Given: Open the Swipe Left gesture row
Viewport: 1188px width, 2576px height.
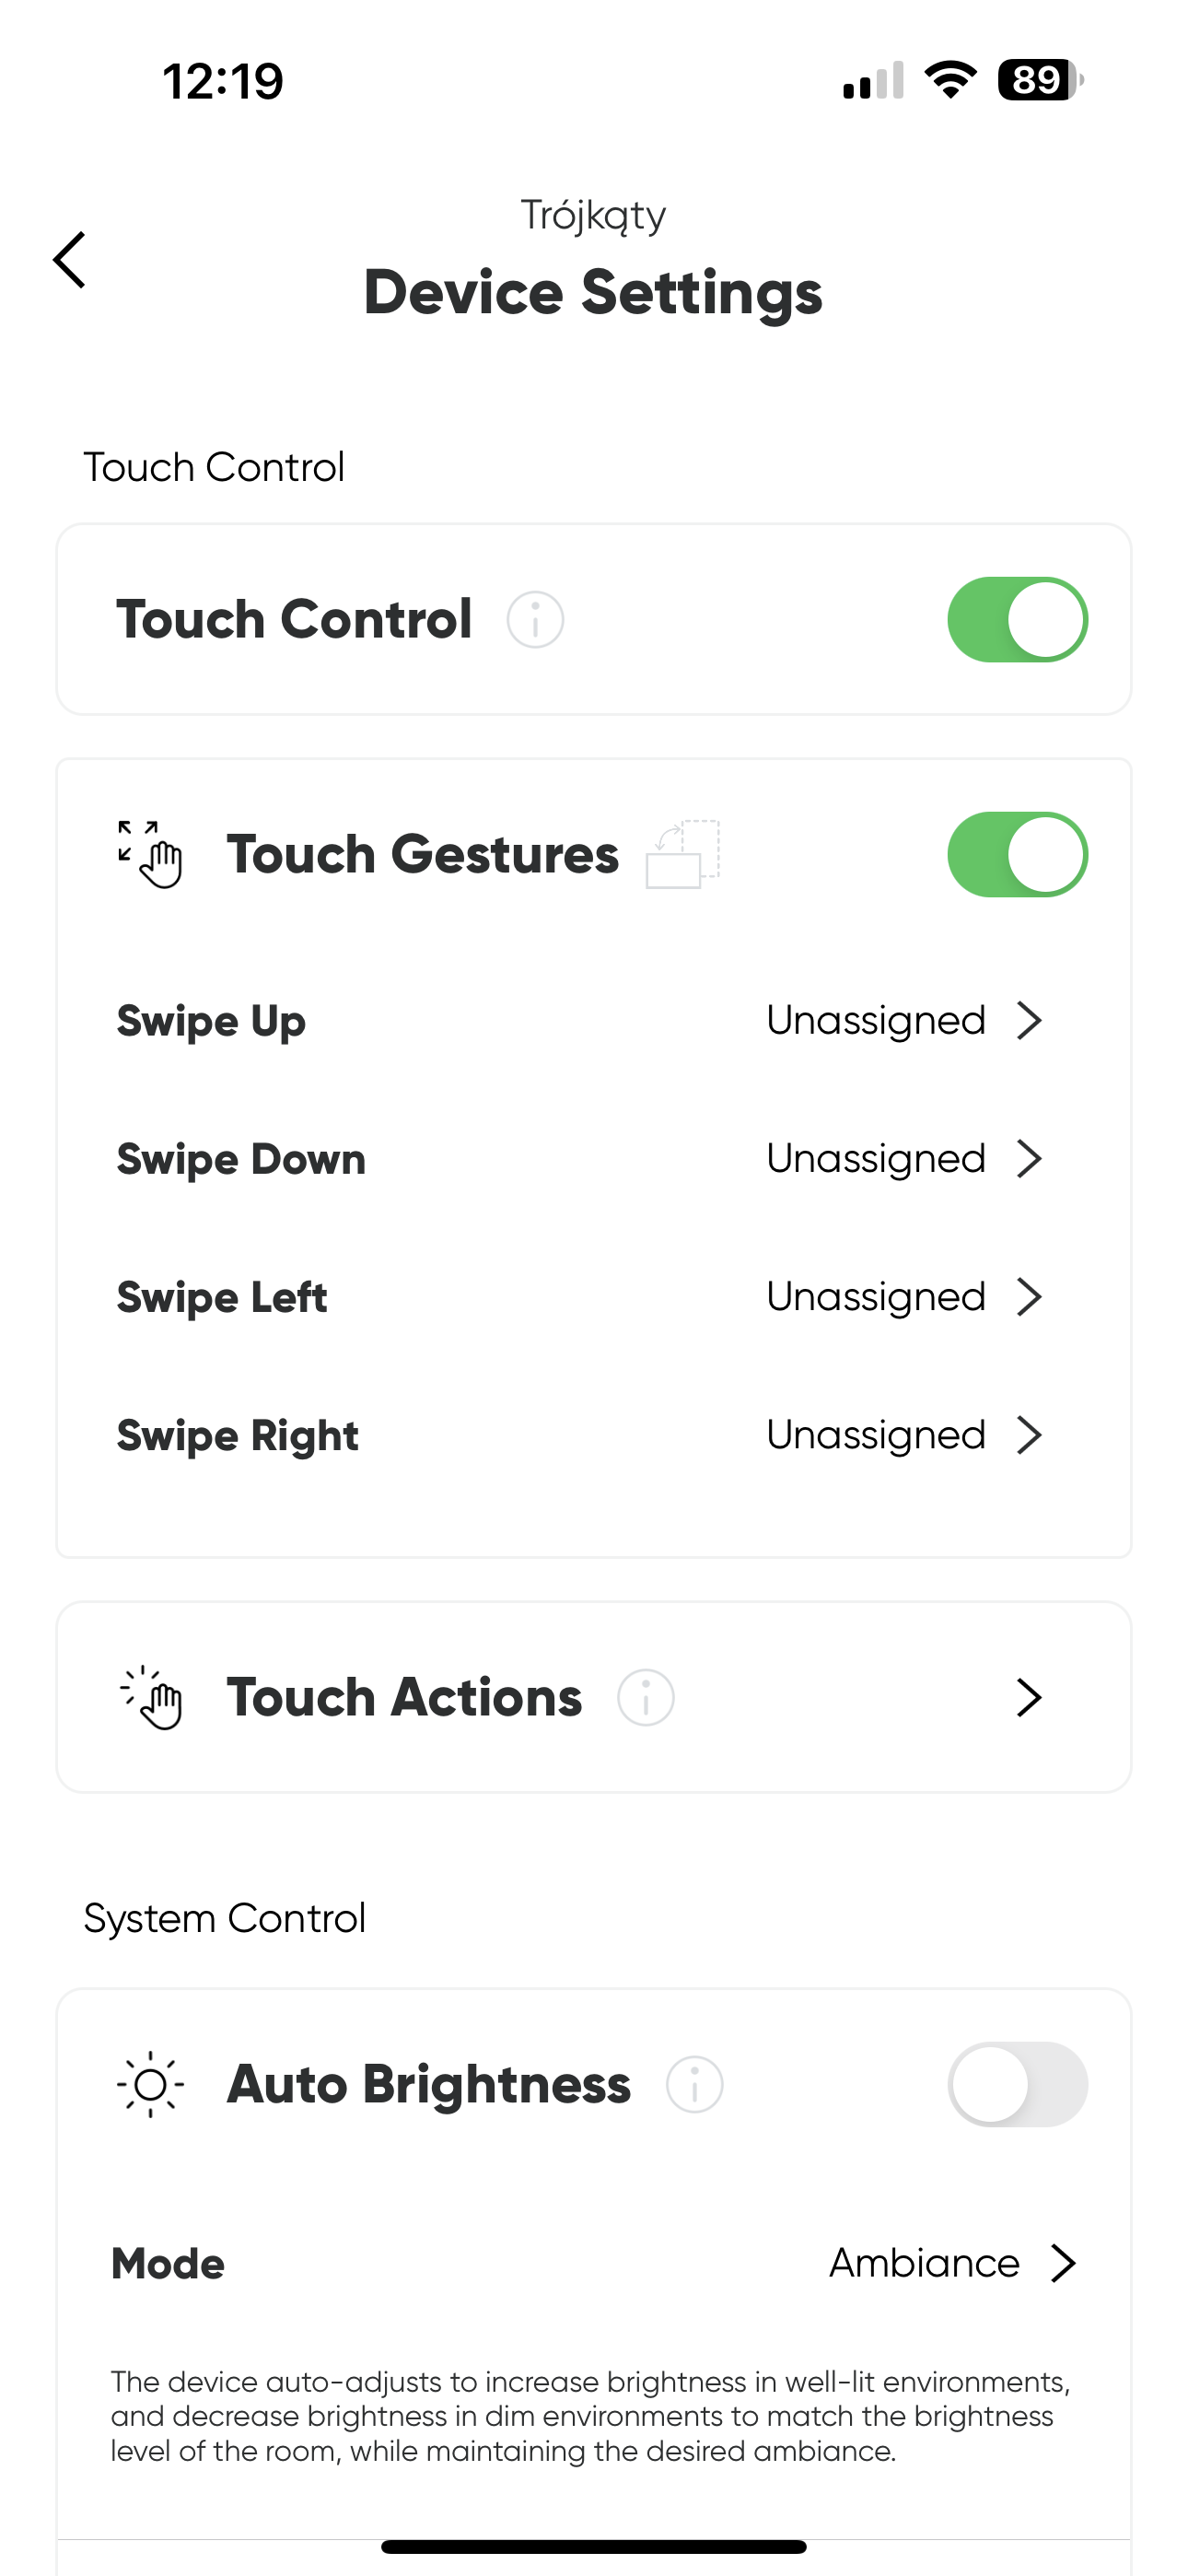Looking at the screenshot, I should (x=594, y=1297).
